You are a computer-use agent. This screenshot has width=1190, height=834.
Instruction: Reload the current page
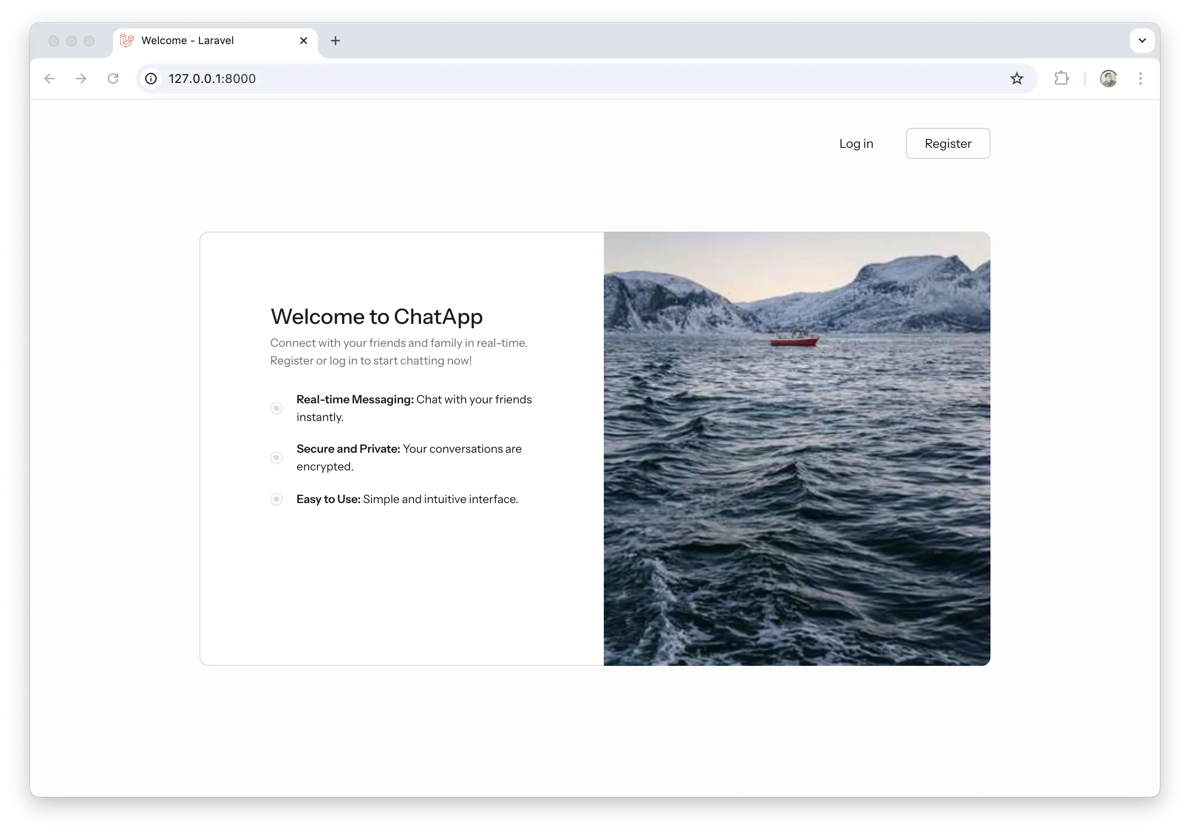(113, 79)
